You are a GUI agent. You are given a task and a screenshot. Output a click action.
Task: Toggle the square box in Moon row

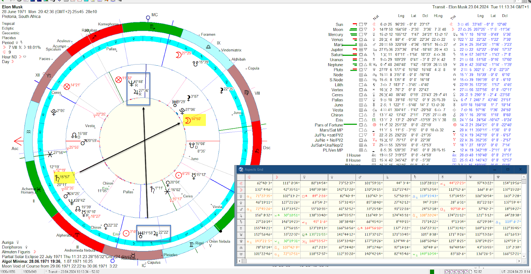tap(361, 29)
